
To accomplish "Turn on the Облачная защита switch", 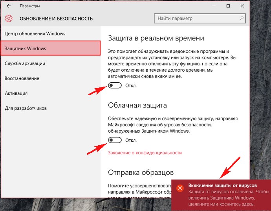I will pyautogui.click(x=115, y=140).
